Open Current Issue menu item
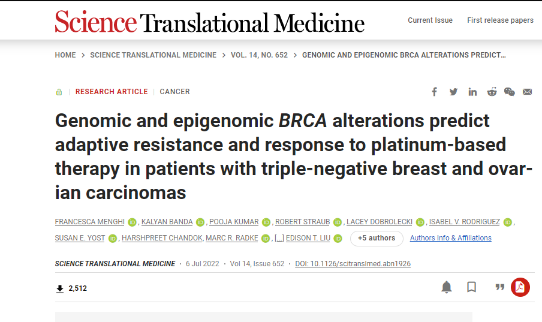This screenshot has width=542, height=322. click(x=430, y=20)
